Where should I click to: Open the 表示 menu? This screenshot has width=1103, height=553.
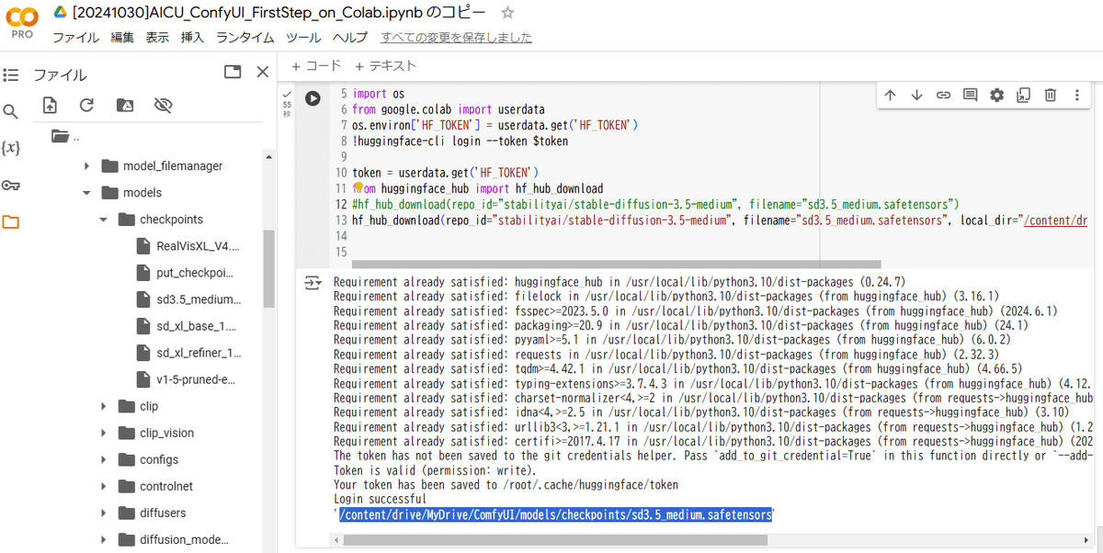tap(157, 38)
